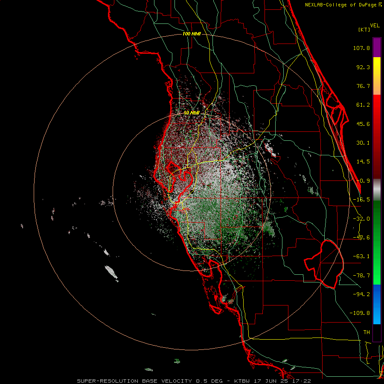Click the -16.5 velocity scale value
The width and height of the screenshot is (384, 384).
pos(361,200)
